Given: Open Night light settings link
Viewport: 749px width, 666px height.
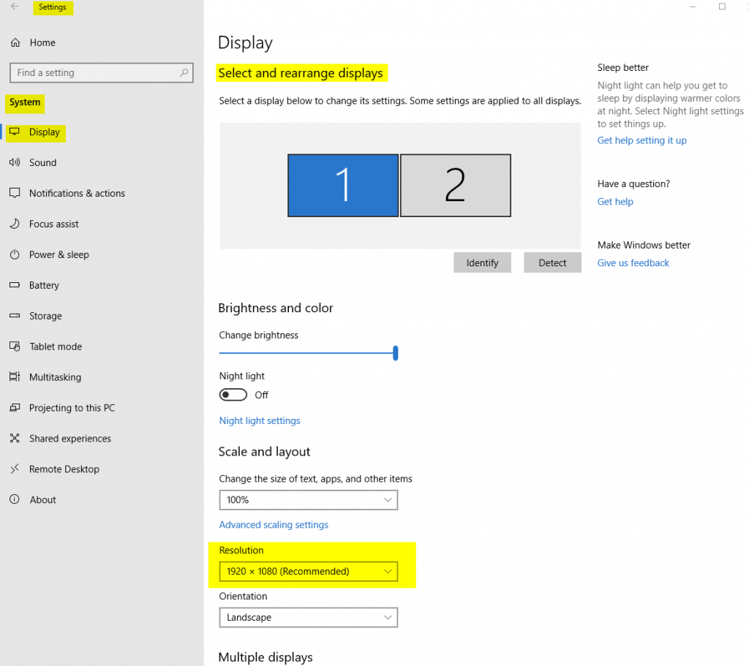Looking at the screenshot, I should tap(260, 421).
